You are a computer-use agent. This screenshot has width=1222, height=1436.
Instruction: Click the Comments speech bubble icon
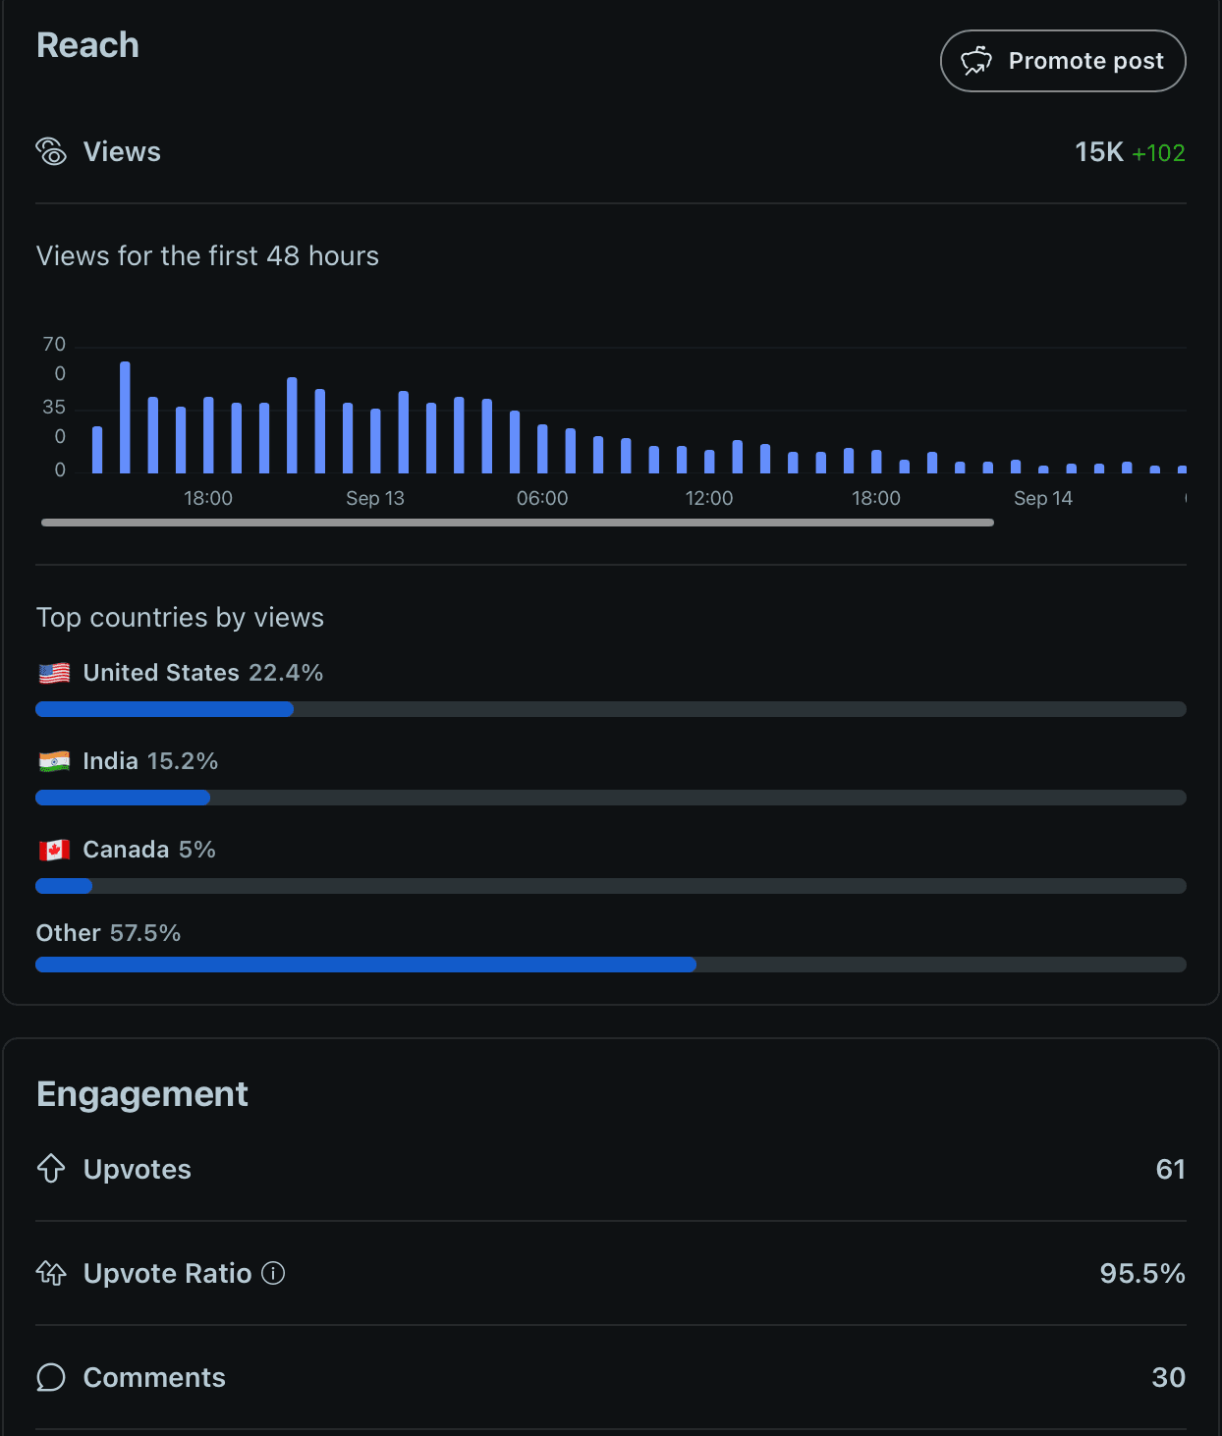click(51, 1377)
